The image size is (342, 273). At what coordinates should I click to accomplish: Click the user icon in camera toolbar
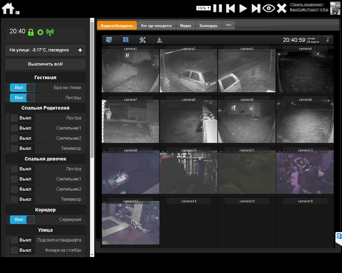[160, 40]
